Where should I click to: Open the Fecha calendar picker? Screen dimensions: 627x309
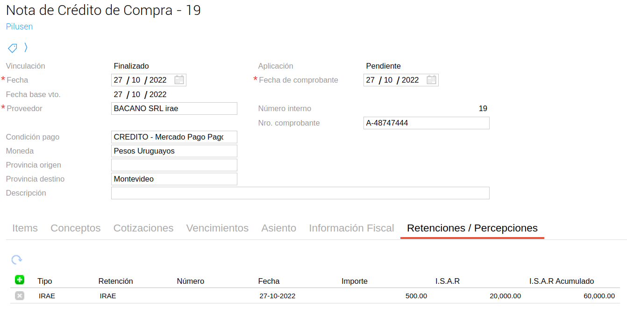[179, 80]
